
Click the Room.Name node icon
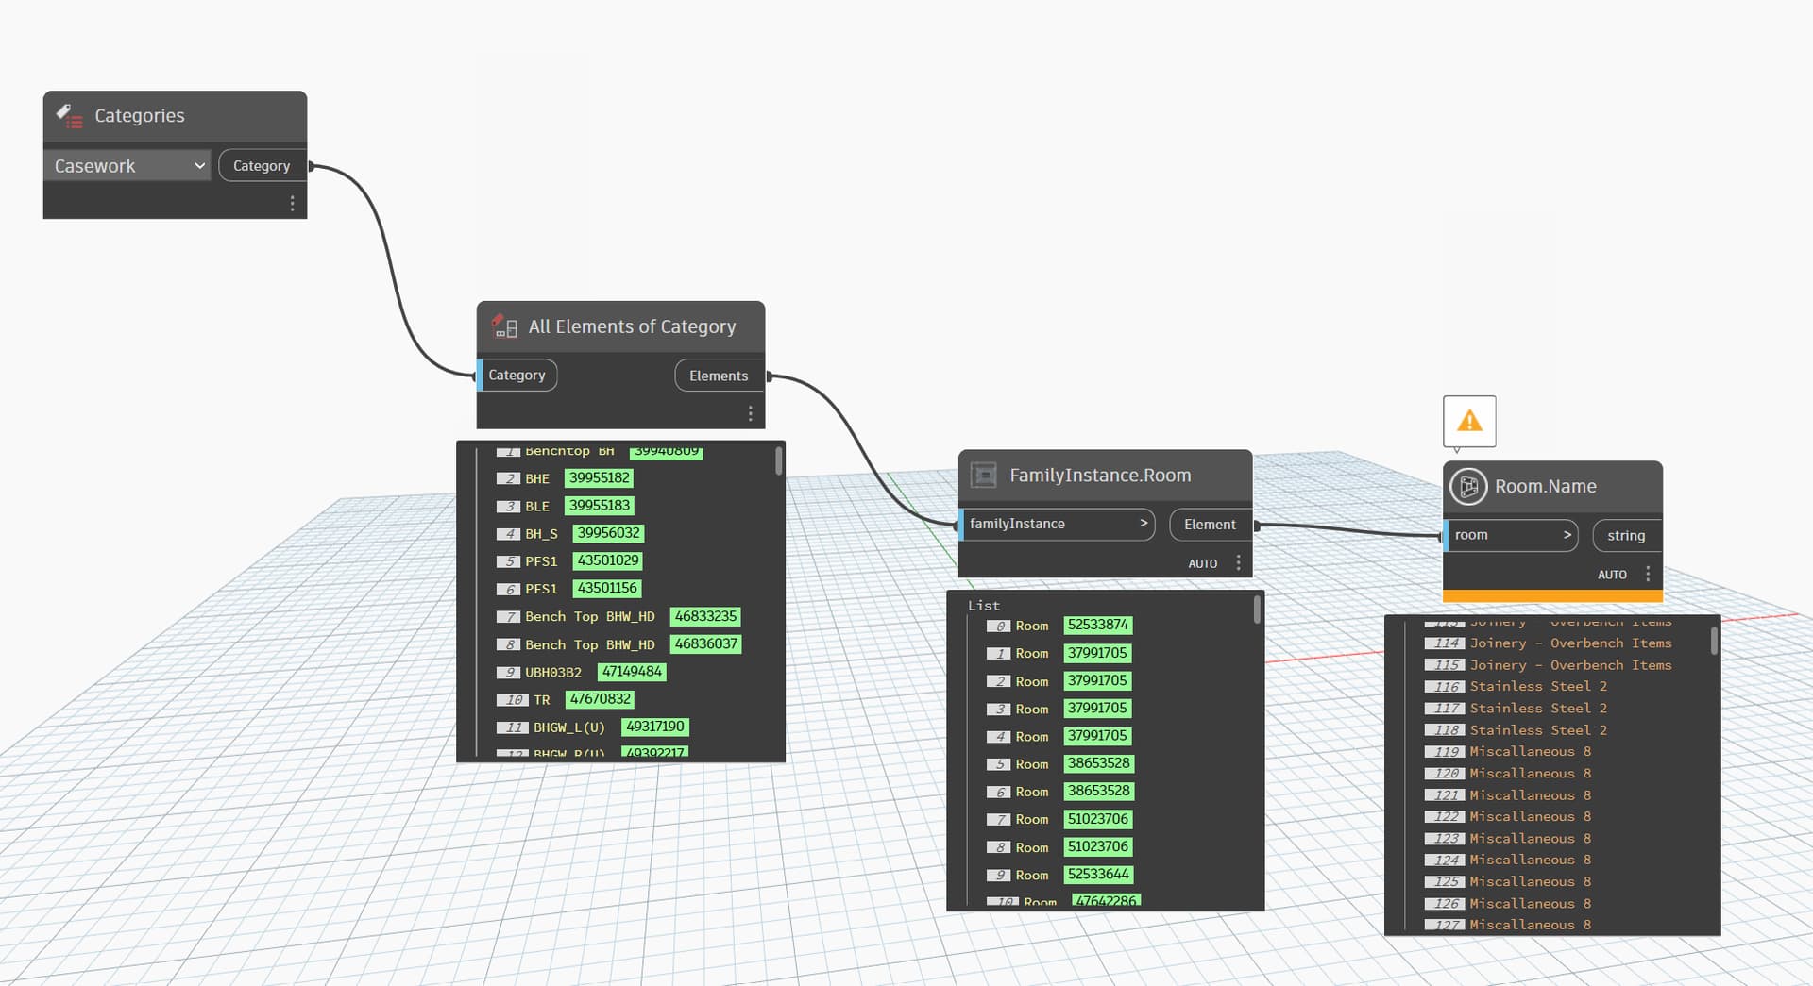(1468, 486)
